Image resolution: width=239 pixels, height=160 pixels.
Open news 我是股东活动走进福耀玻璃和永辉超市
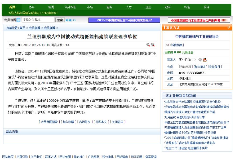[190, 143]
